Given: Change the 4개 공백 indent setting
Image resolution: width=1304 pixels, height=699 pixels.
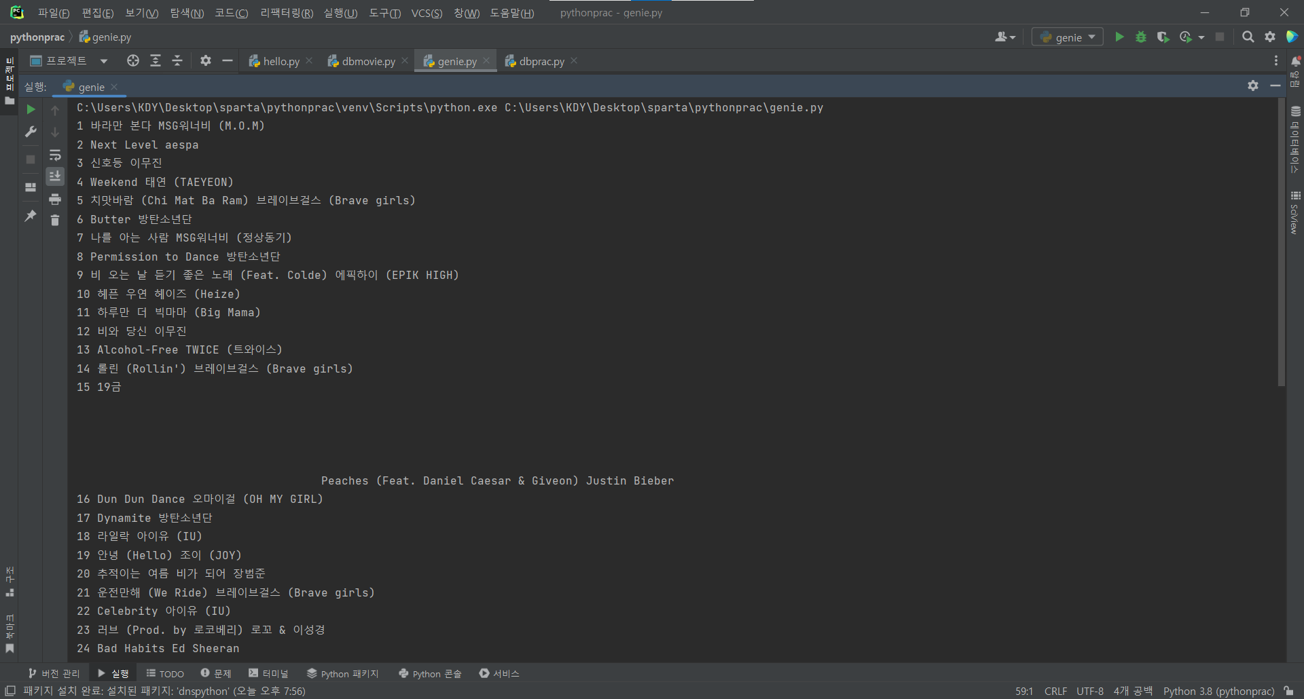Looking at the screenshot, I should (1133, 691).
